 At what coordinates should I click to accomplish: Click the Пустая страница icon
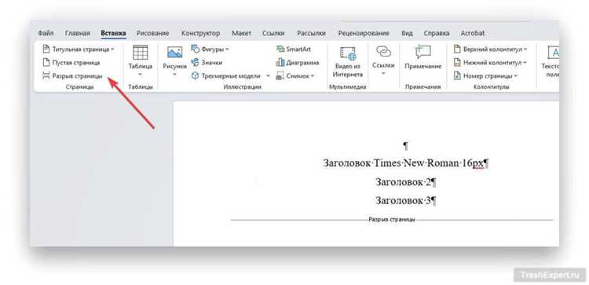46,62
